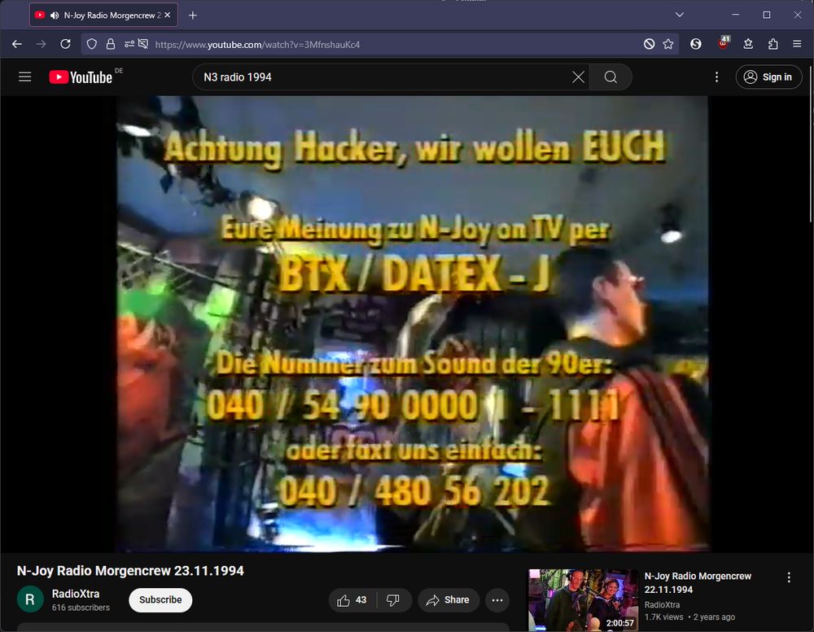
Task: Expand the list all tabs chevron
Action: 679,15
